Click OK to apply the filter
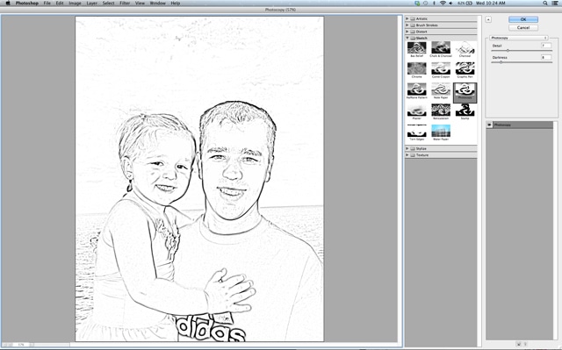 [523, 19]
